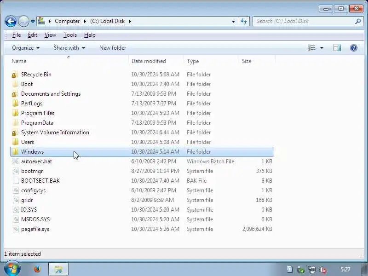368x276 pixels.
Task: Select the $Recycle.Bin folder icon
Action: tap(15, 75)
